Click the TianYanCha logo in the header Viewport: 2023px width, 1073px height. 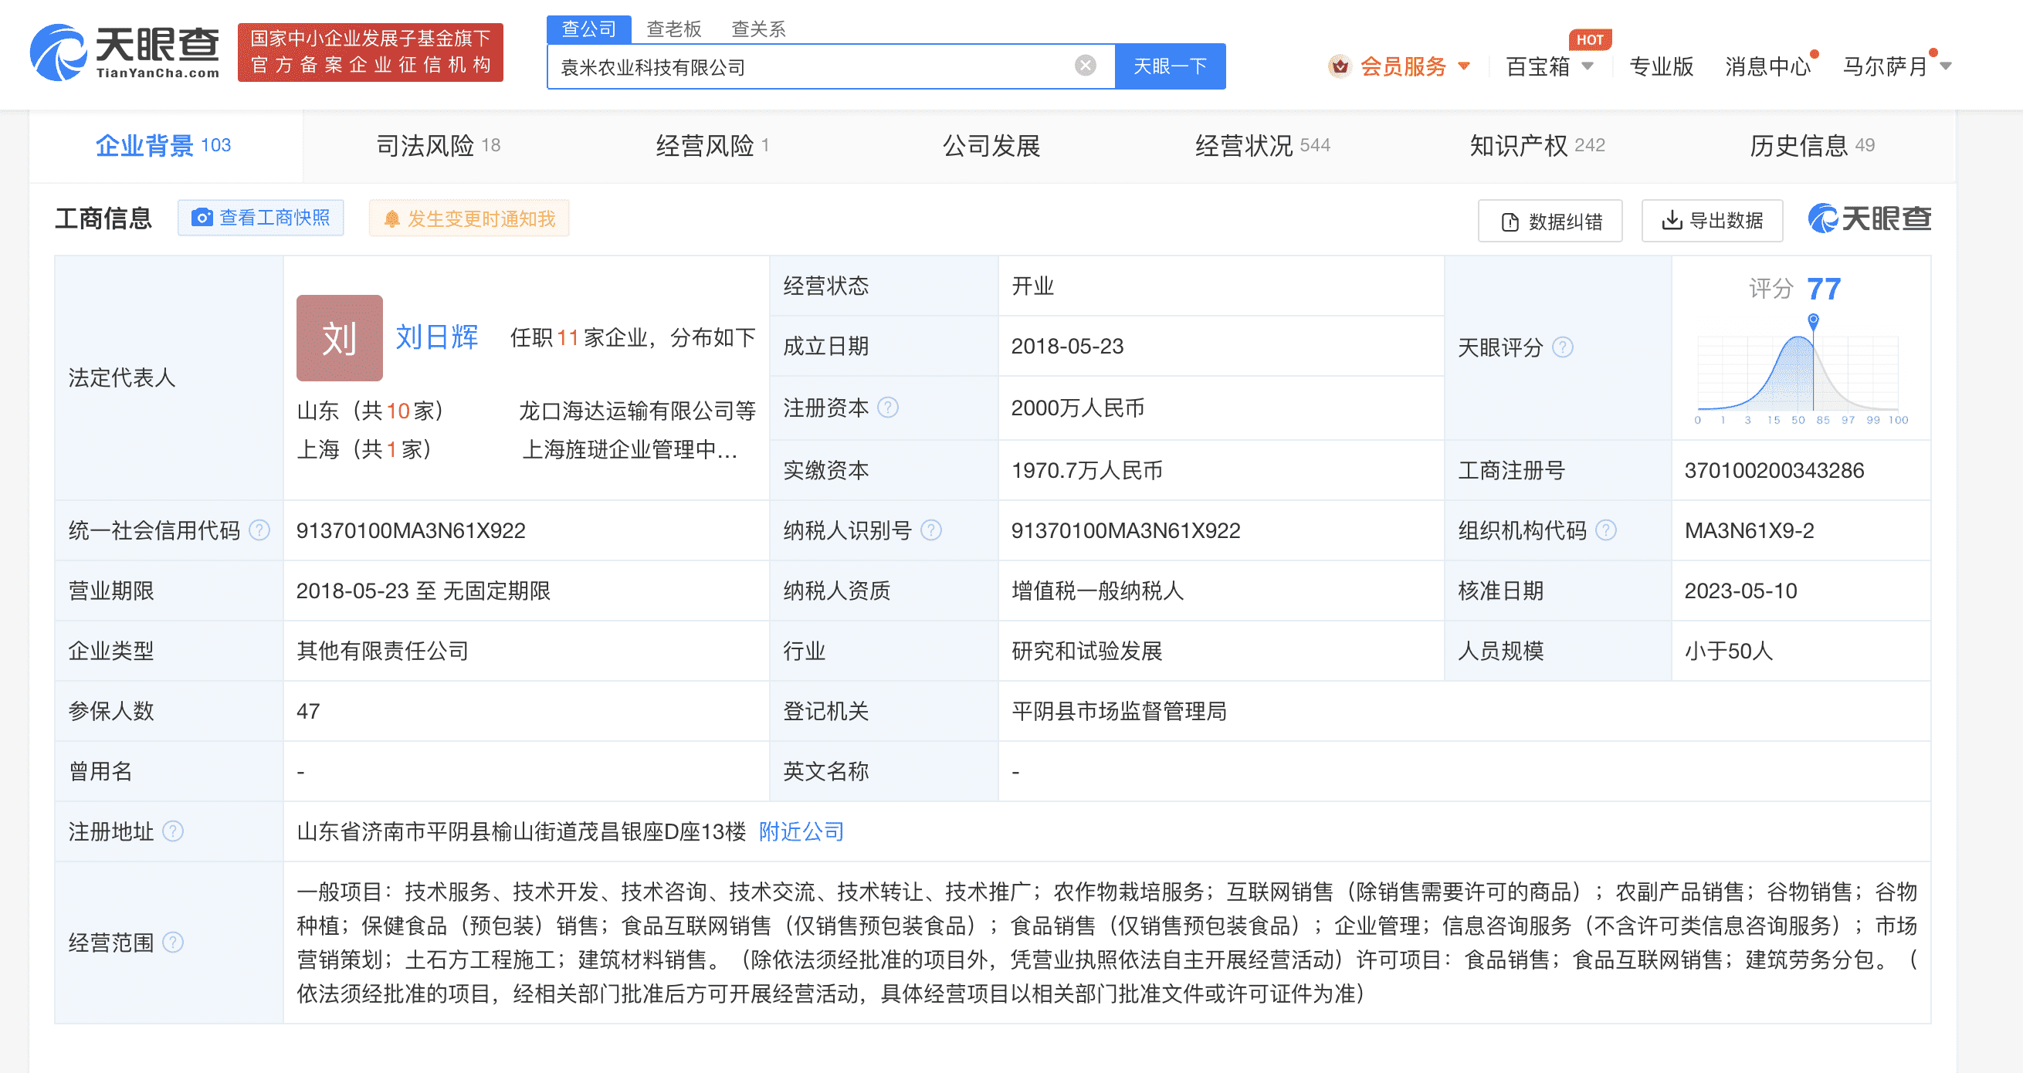click(125, 52)
